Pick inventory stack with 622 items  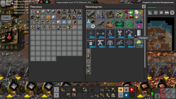(x=54, y=17)
